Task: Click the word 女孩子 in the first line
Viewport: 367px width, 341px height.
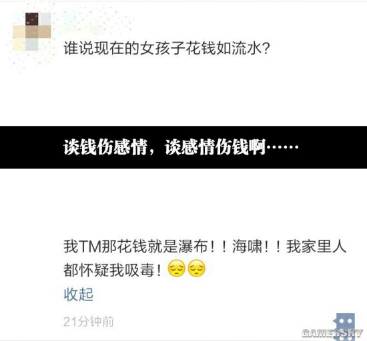Action: click(162, 49)
